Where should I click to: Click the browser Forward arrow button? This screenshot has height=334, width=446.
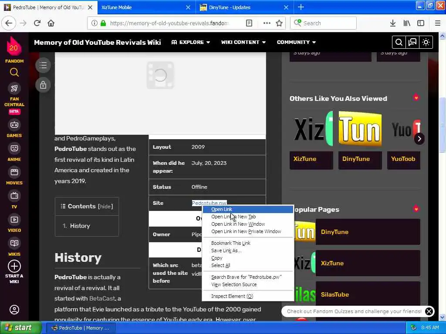(24, 23)
